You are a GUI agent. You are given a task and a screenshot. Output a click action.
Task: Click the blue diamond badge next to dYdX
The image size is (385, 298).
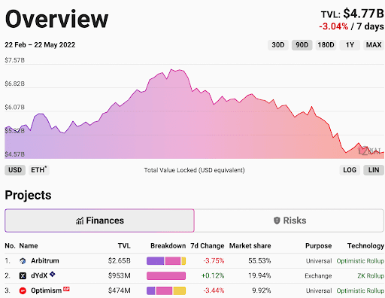click(52, 274)
